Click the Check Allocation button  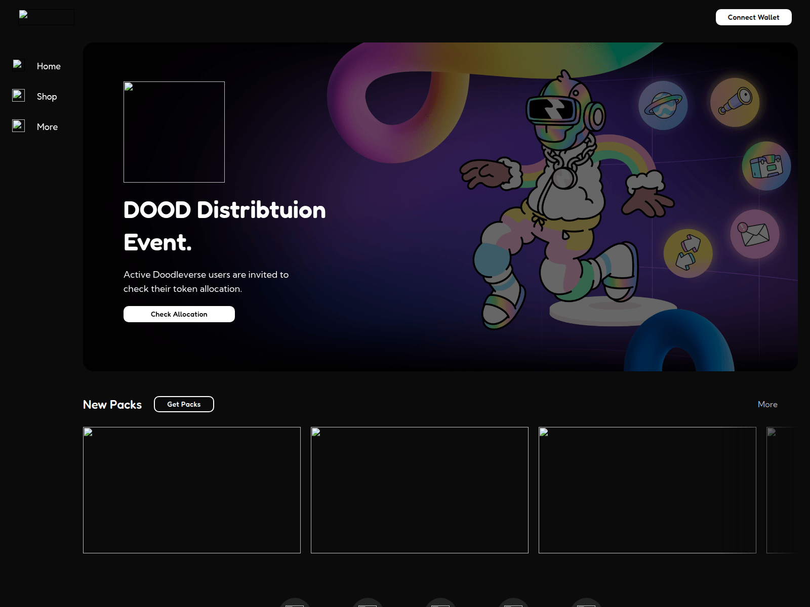point(179,314)
